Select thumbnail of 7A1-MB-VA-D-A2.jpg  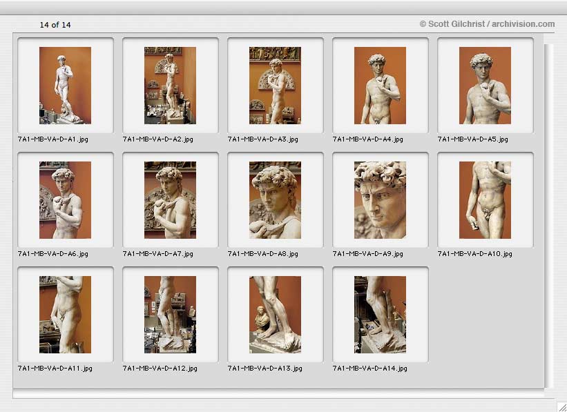170,86
